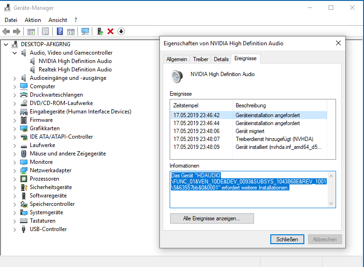Maximize the Geräte-Manager window
The height and width of the screenshot is (267, 364).
[x=331, y=7]
